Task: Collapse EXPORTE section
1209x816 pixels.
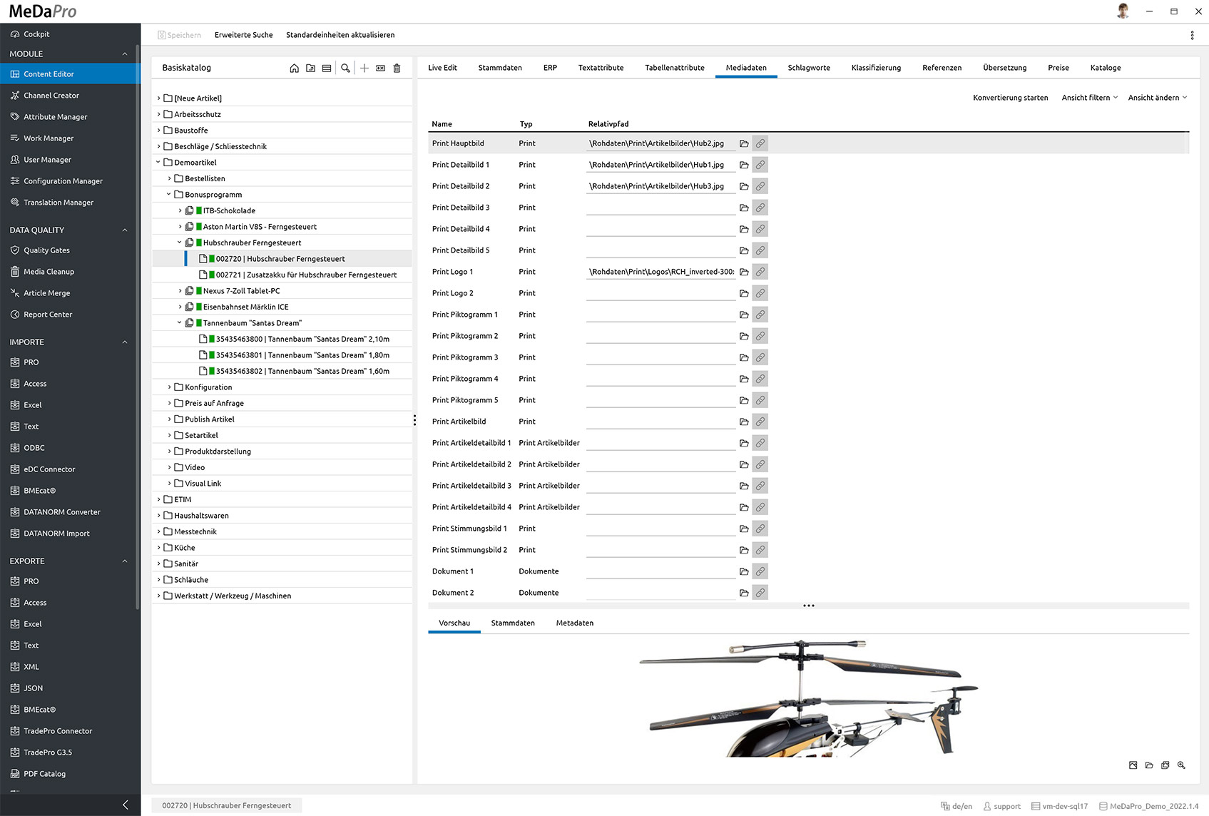Action: tap(125, 561)
